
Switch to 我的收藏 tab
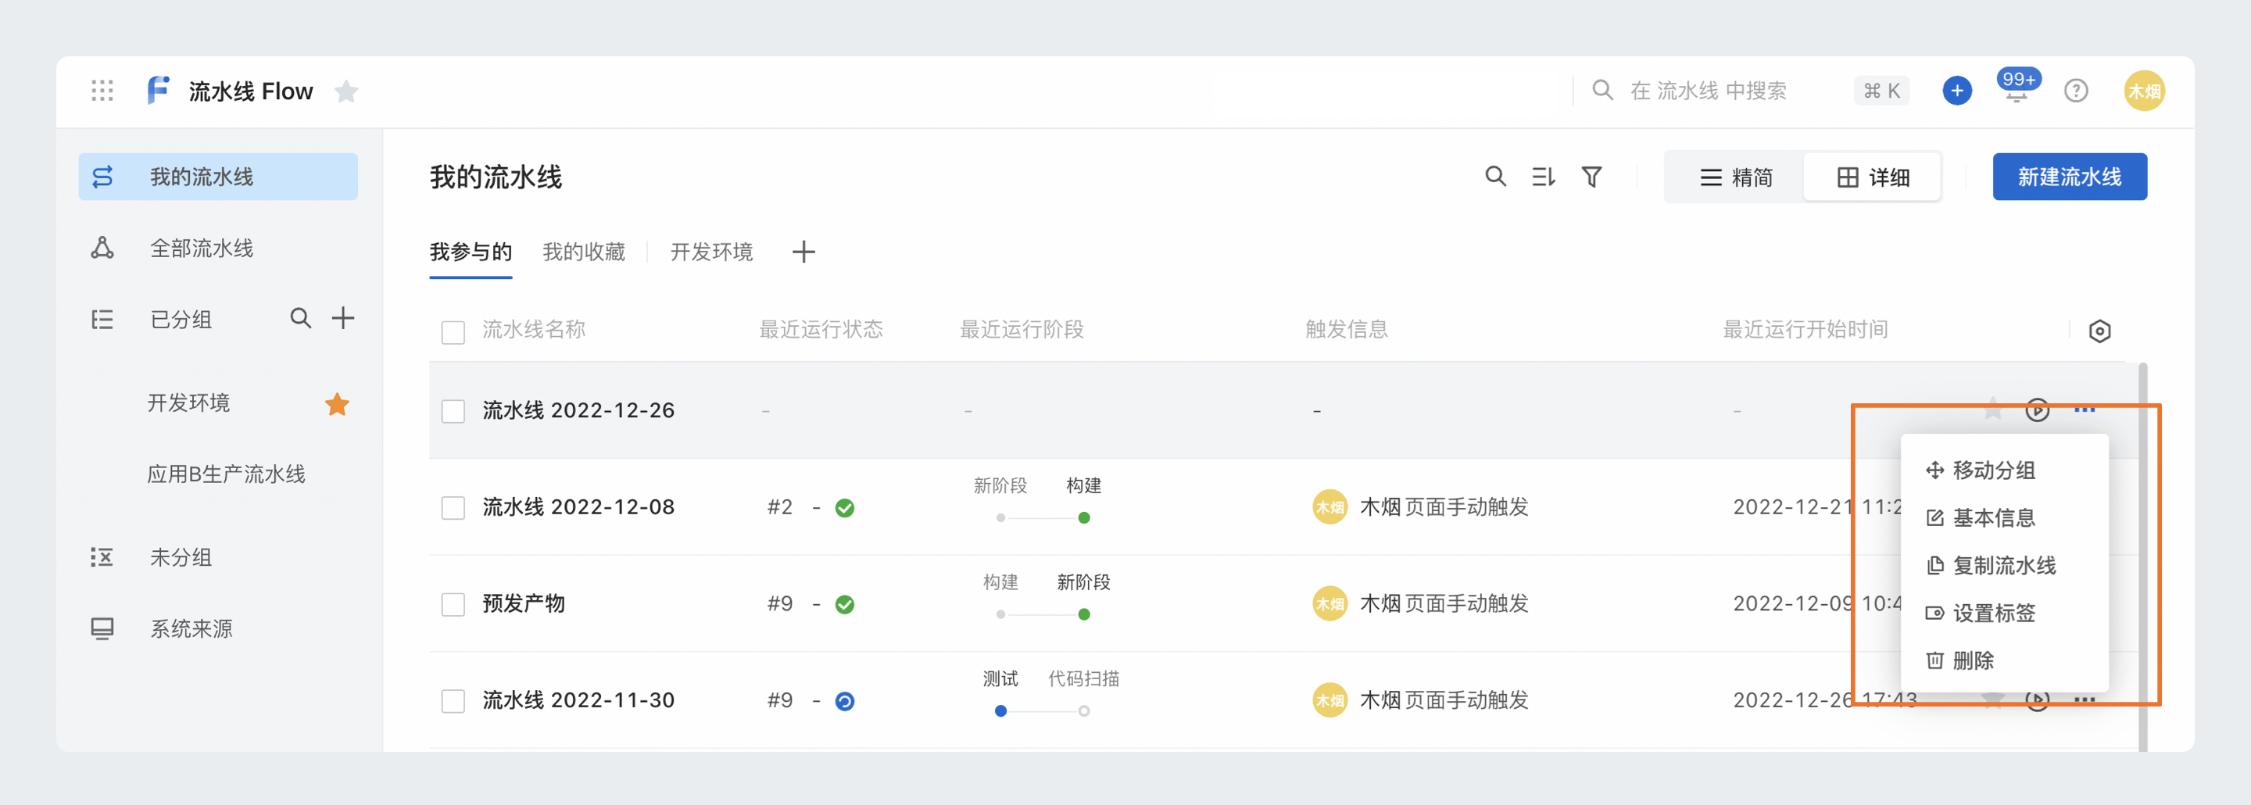click(584, 252)
